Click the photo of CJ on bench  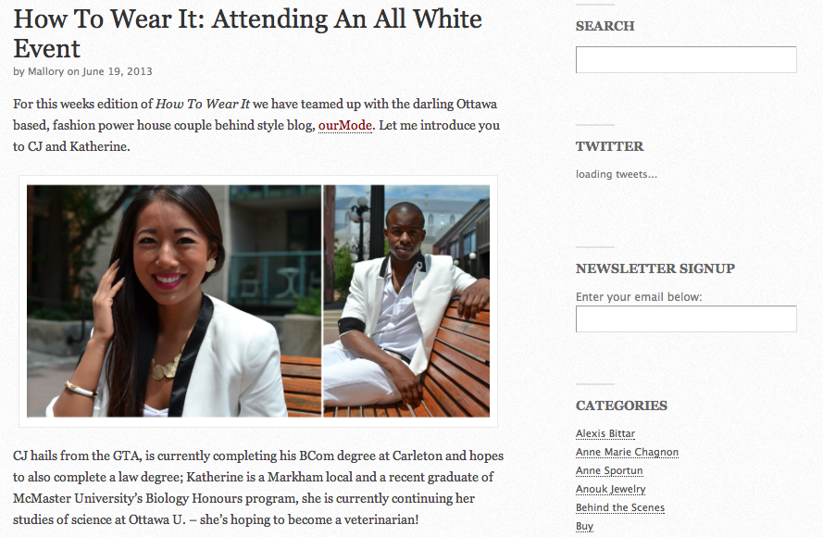(x=406, y=301)
